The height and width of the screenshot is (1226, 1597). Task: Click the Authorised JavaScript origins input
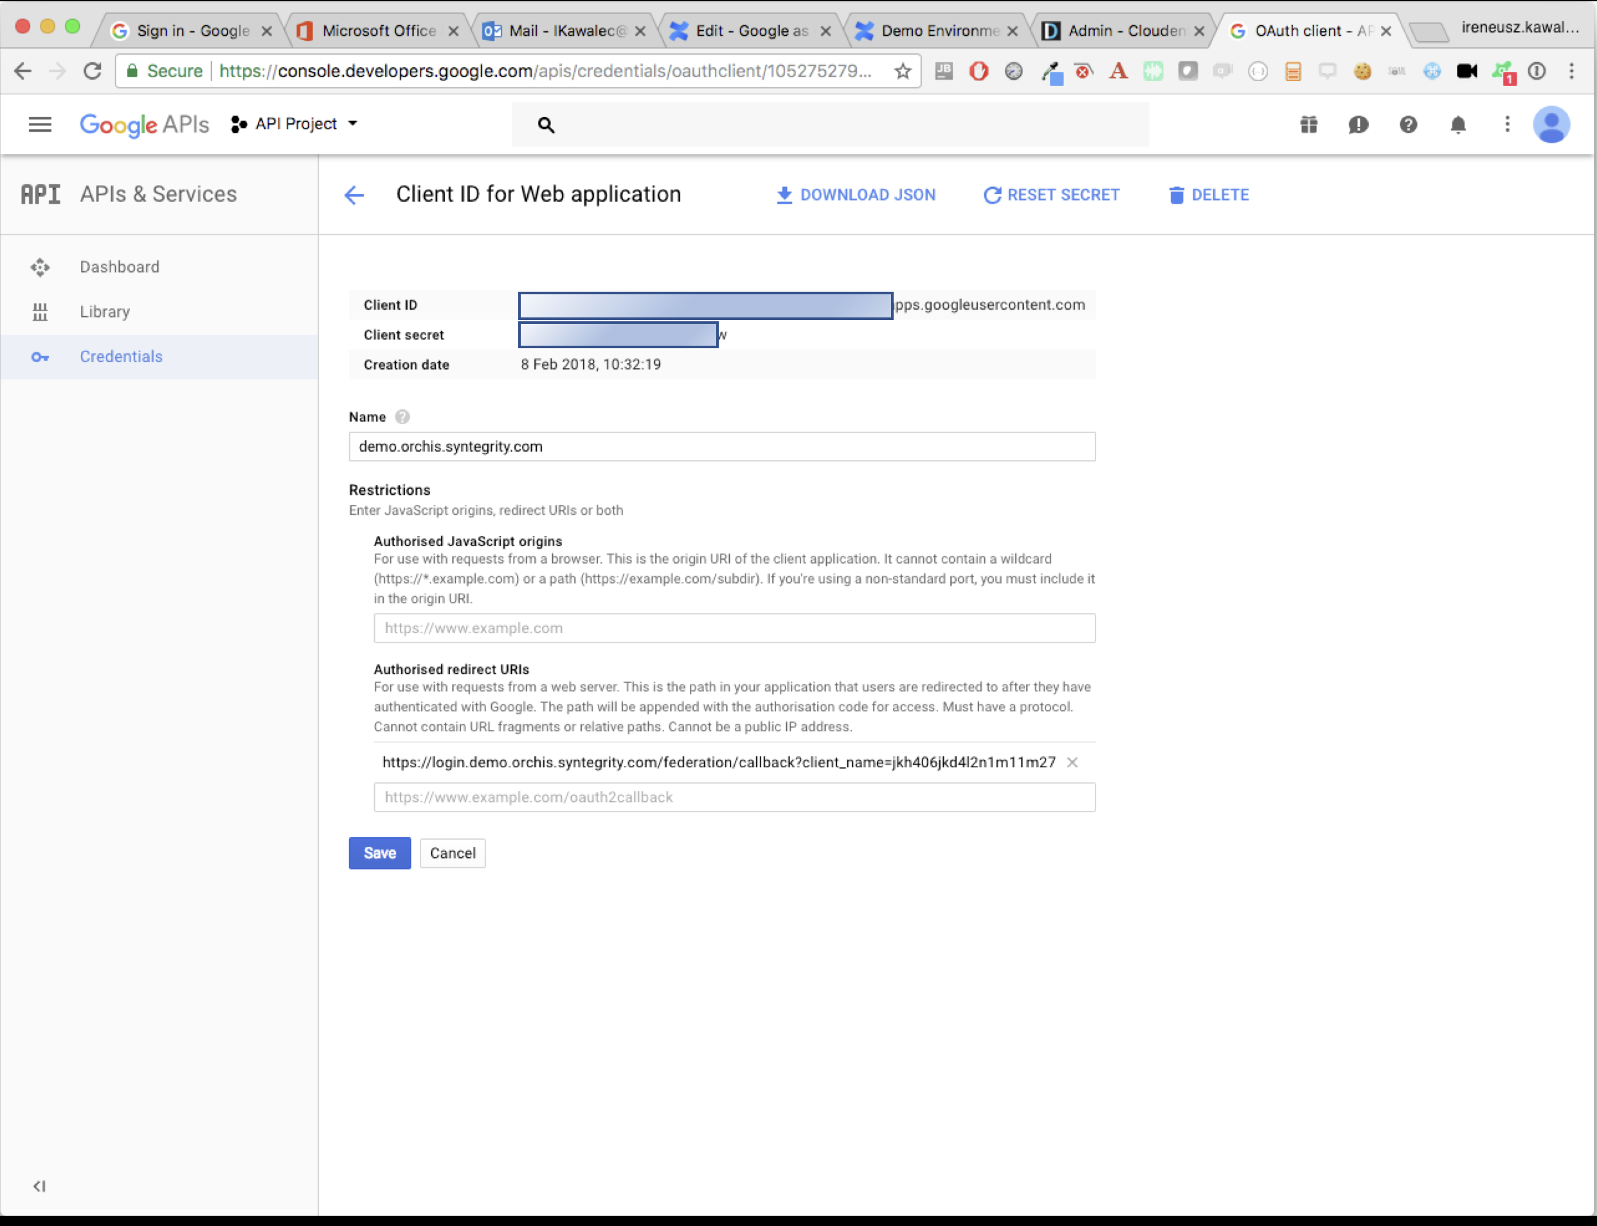735,628
